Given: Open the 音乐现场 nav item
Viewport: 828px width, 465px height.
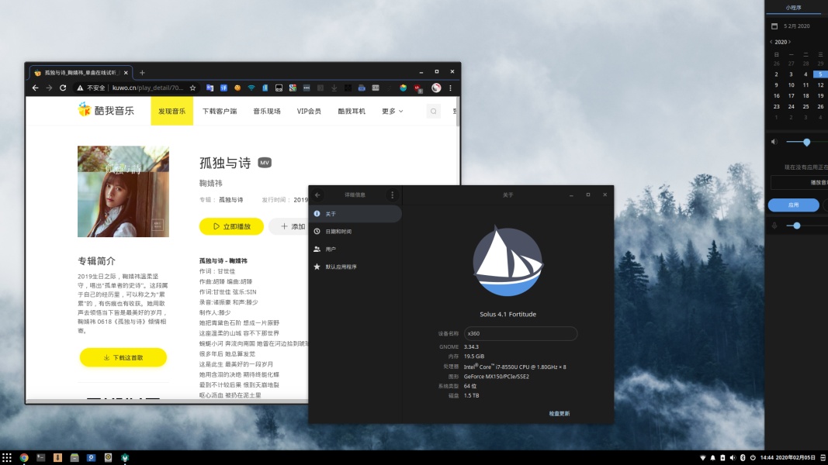Looking at the screenshot, I should tap(267, 112).
